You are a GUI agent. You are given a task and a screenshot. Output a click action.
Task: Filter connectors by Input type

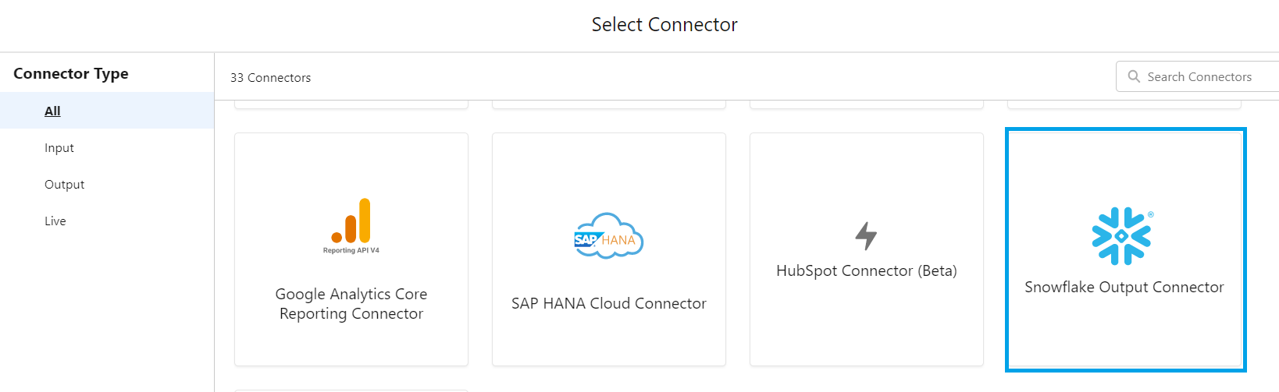coord(59,147)
